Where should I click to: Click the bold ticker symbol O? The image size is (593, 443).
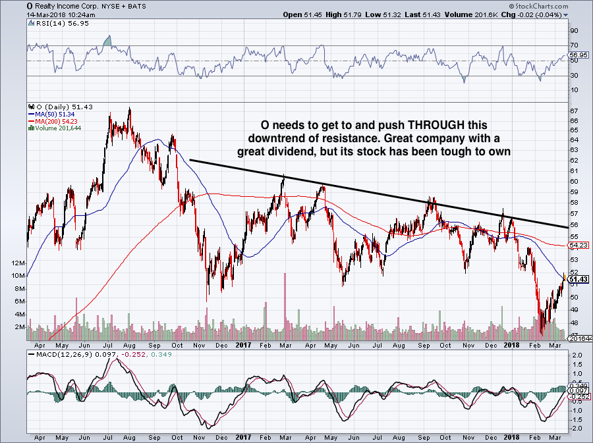[x=30, y=6]
